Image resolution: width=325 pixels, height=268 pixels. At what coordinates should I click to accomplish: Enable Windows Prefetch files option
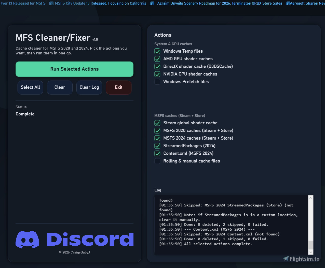click(x=157, y=82)
